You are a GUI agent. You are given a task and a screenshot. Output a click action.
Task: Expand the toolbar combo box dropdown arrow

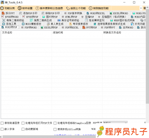point(141,8)
